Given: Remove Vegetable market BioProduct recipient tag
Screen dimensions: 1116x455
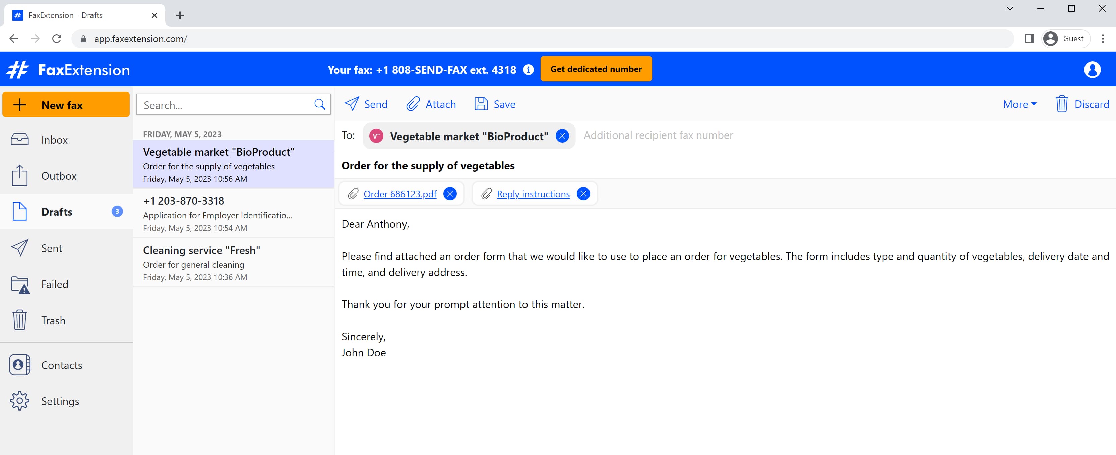Looking at the screenshot, I should click(x=563, y=135).
